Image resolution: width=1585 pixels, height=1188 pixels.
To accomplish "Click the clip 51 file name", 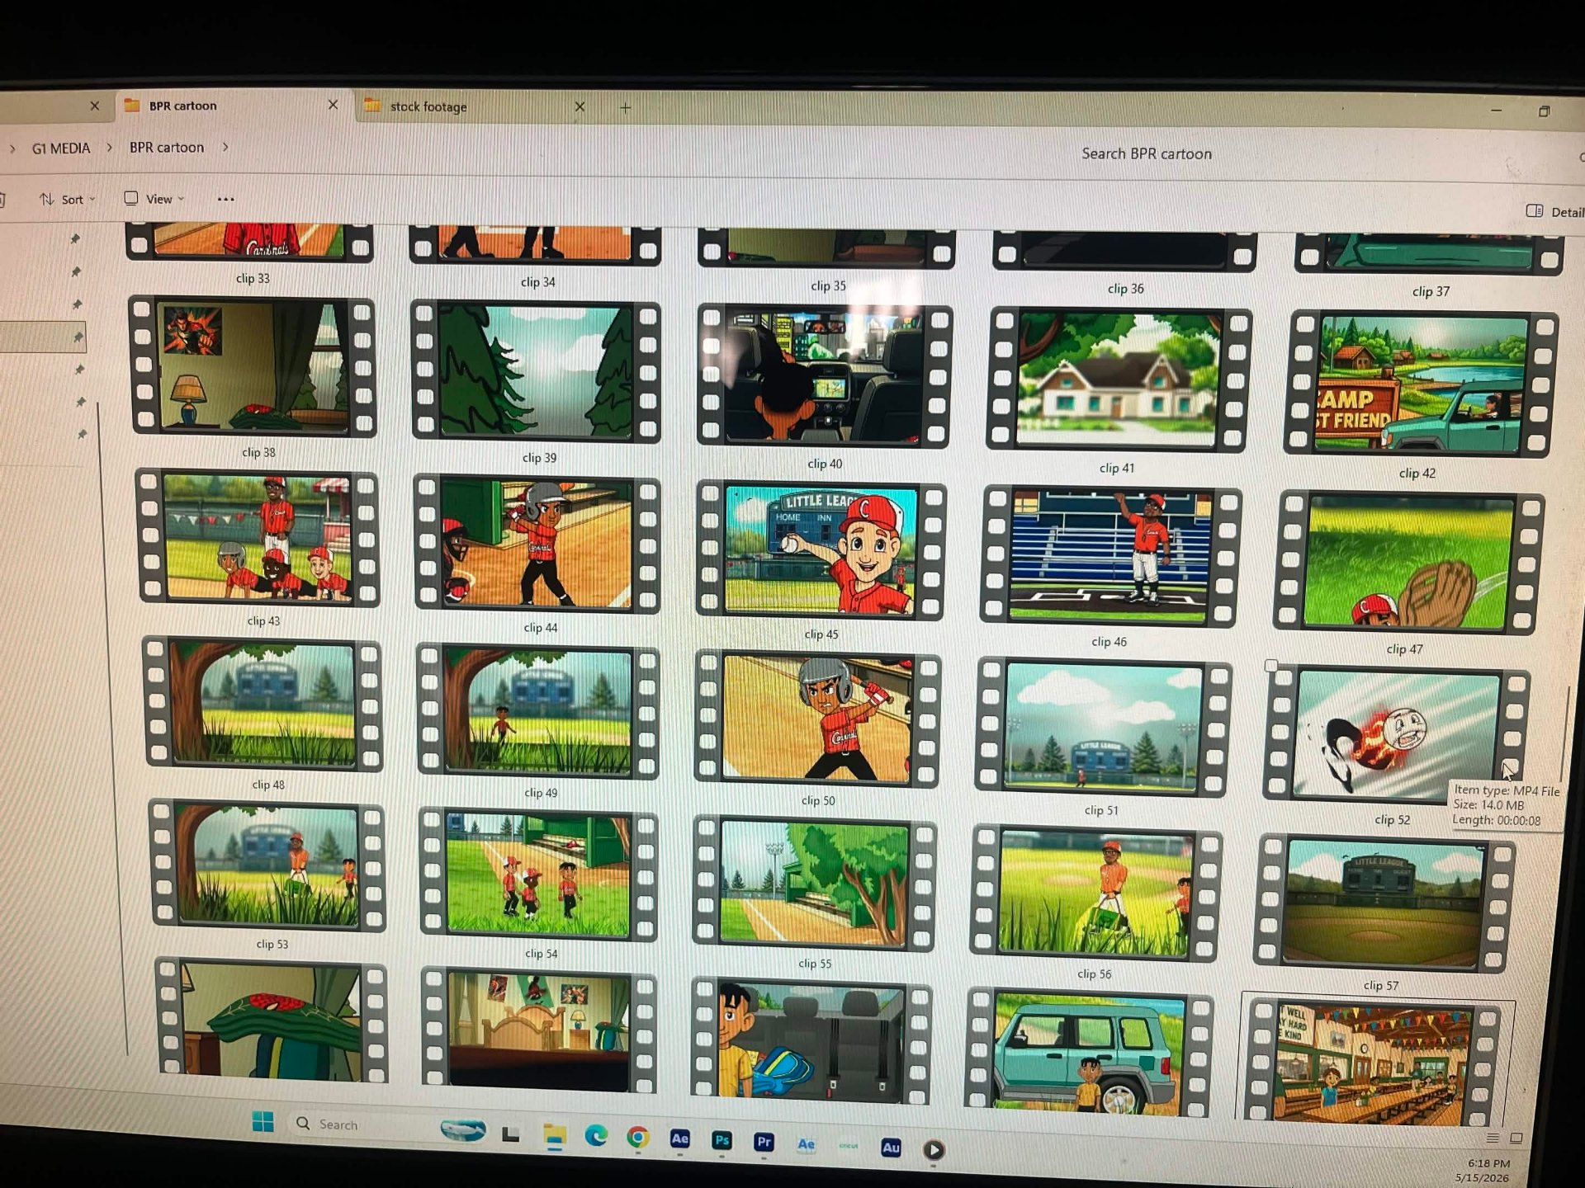I will 1101,810.
